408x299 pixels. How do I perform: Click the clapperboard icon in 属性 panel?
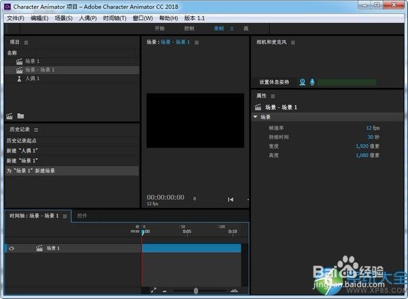258,107
